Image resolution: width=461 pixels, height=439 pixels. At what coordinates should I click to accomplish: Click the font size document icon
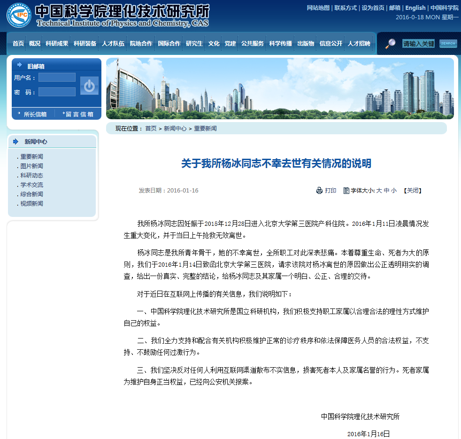click(x=346, y=191)
